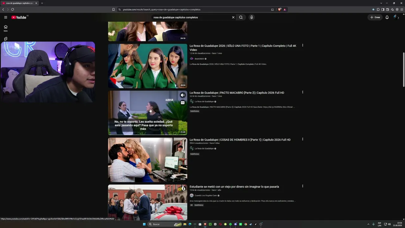
Task: Click the Brave Rewards triangle icon
Action: pyautogui.click(x=284, y=9)
